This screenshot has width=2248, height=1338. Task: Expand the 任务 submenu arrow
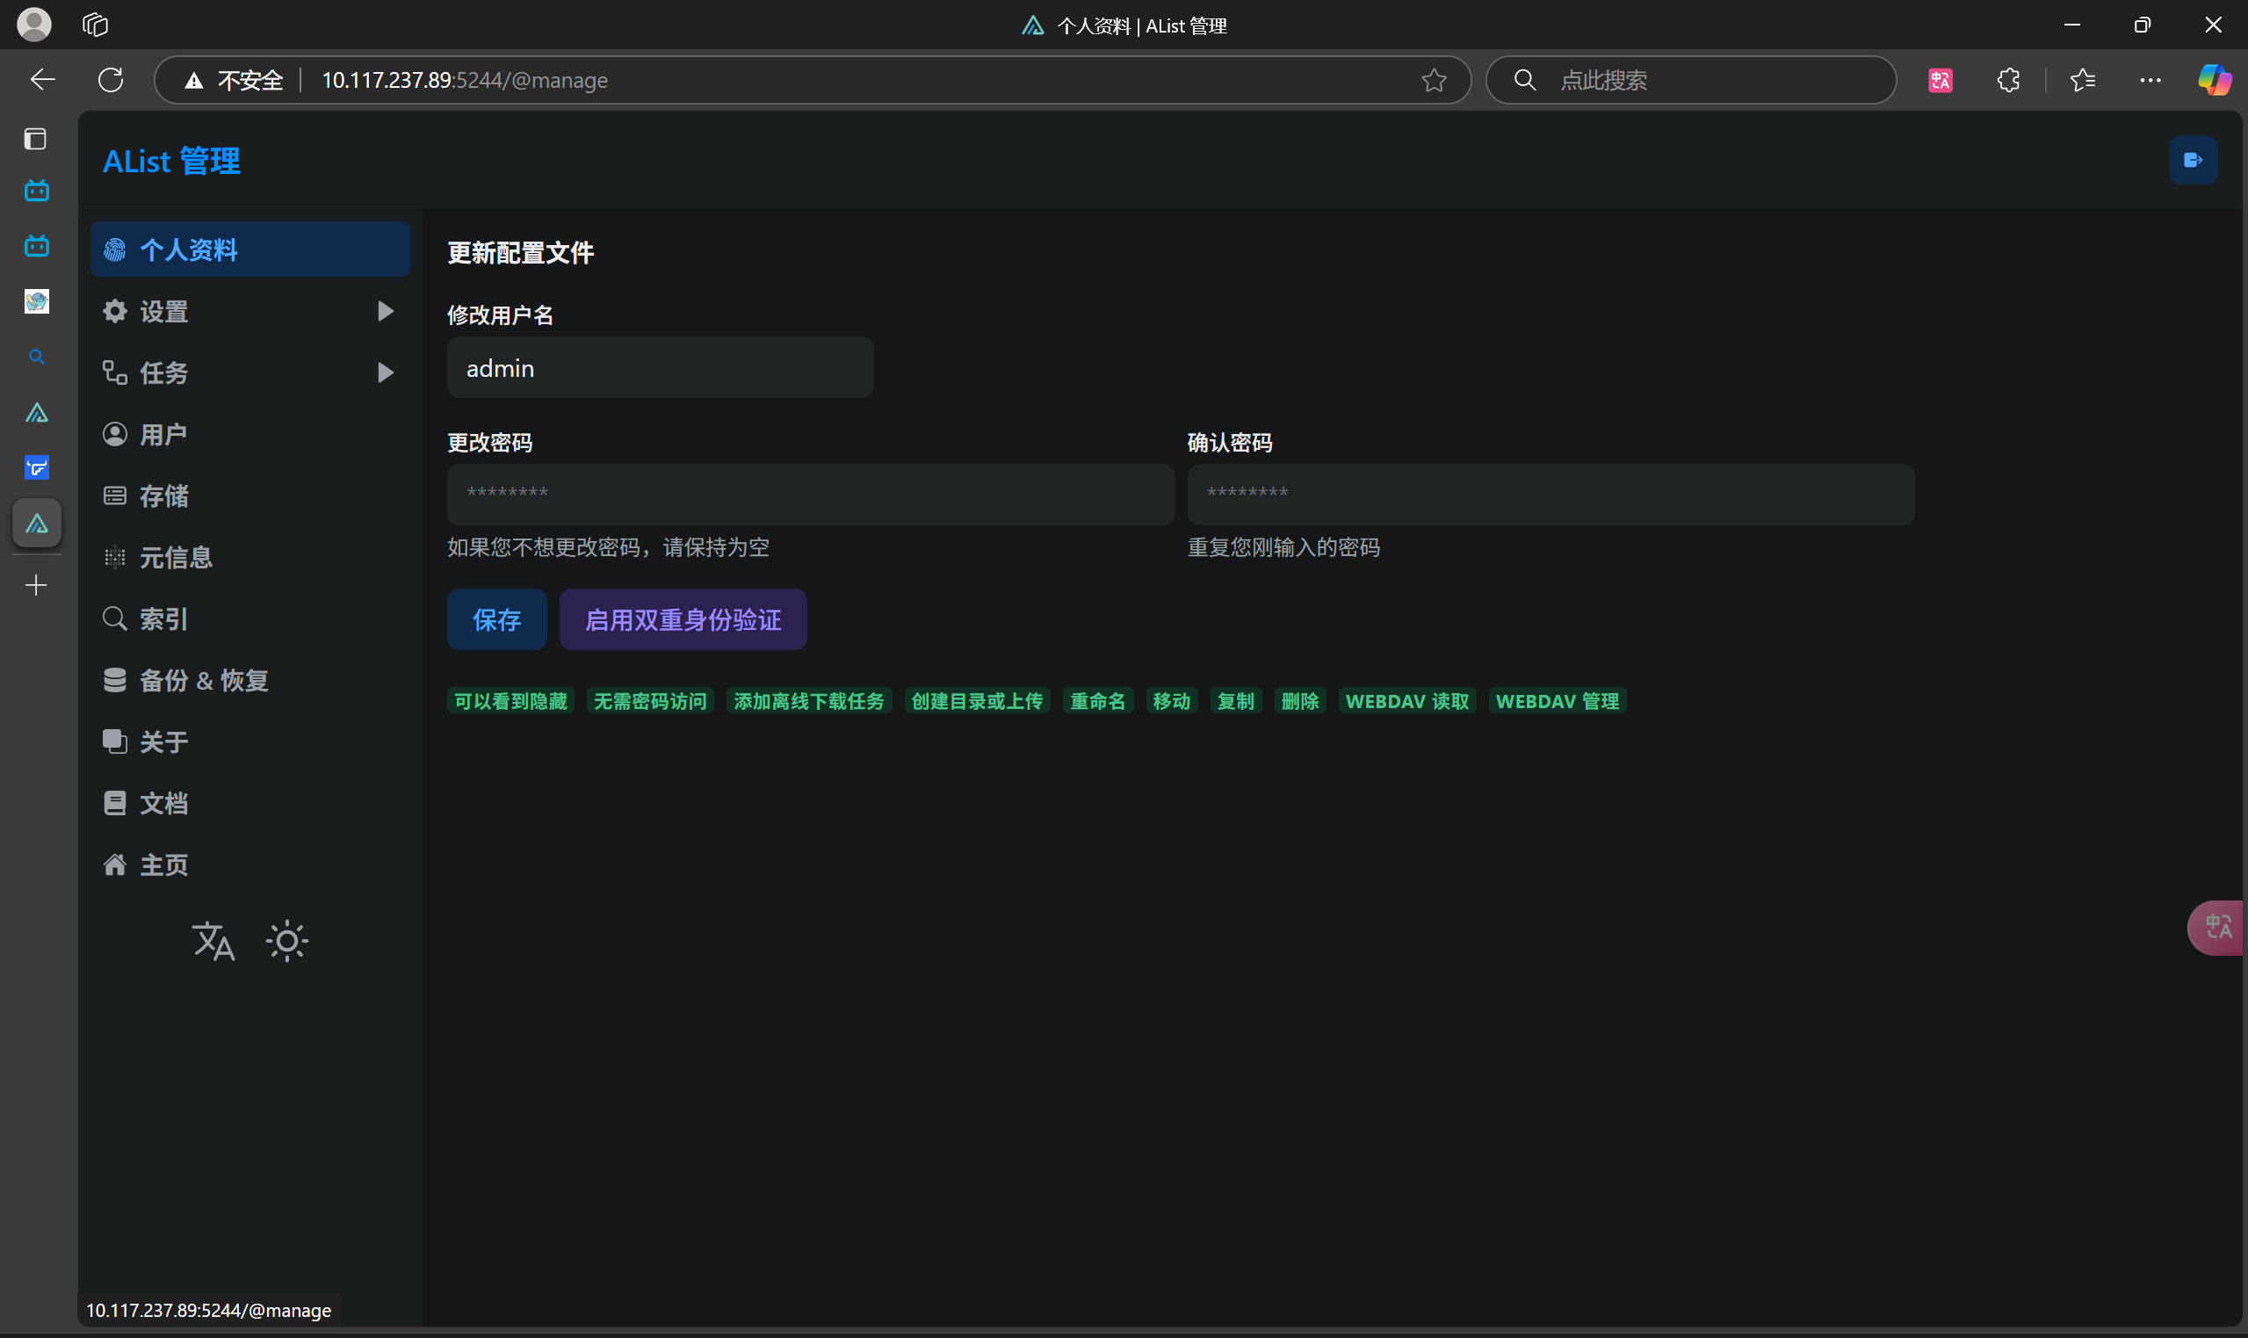click(x=385, y=372)
